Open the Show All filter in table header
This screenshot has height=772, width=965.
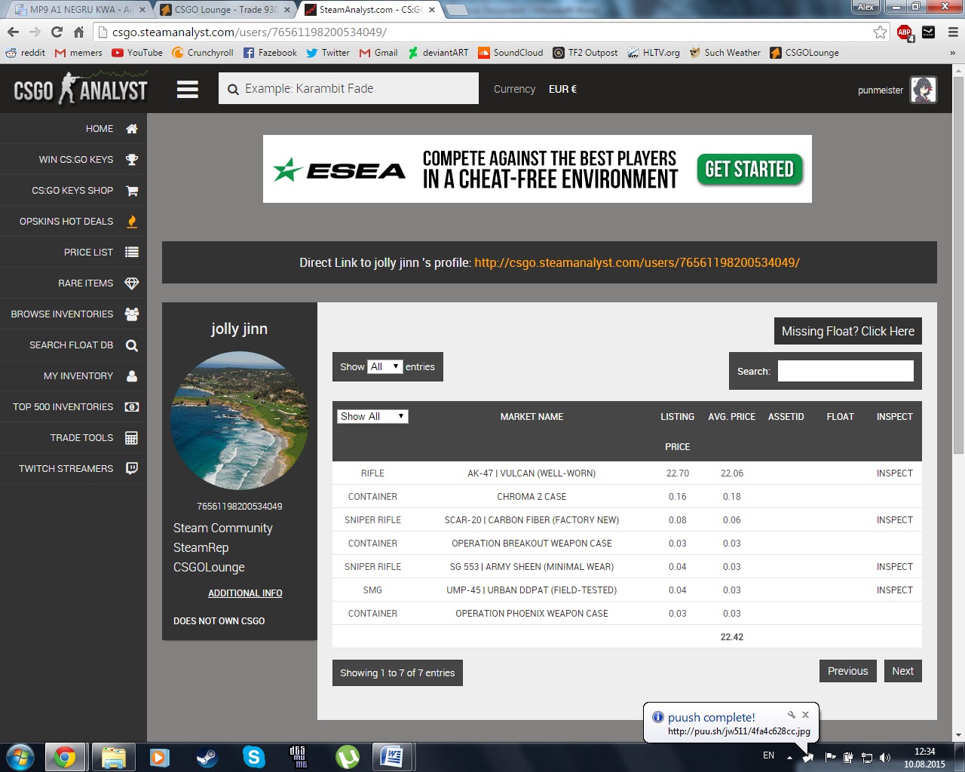pyautogui.click(x=372, y=417)
